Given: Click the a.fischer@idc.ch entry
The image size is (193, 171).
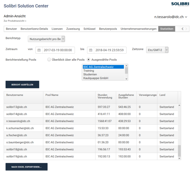Looking at the screenshot, I should click(x=17, y=135).
